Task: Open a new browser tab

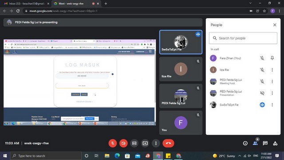Action: 106,4
